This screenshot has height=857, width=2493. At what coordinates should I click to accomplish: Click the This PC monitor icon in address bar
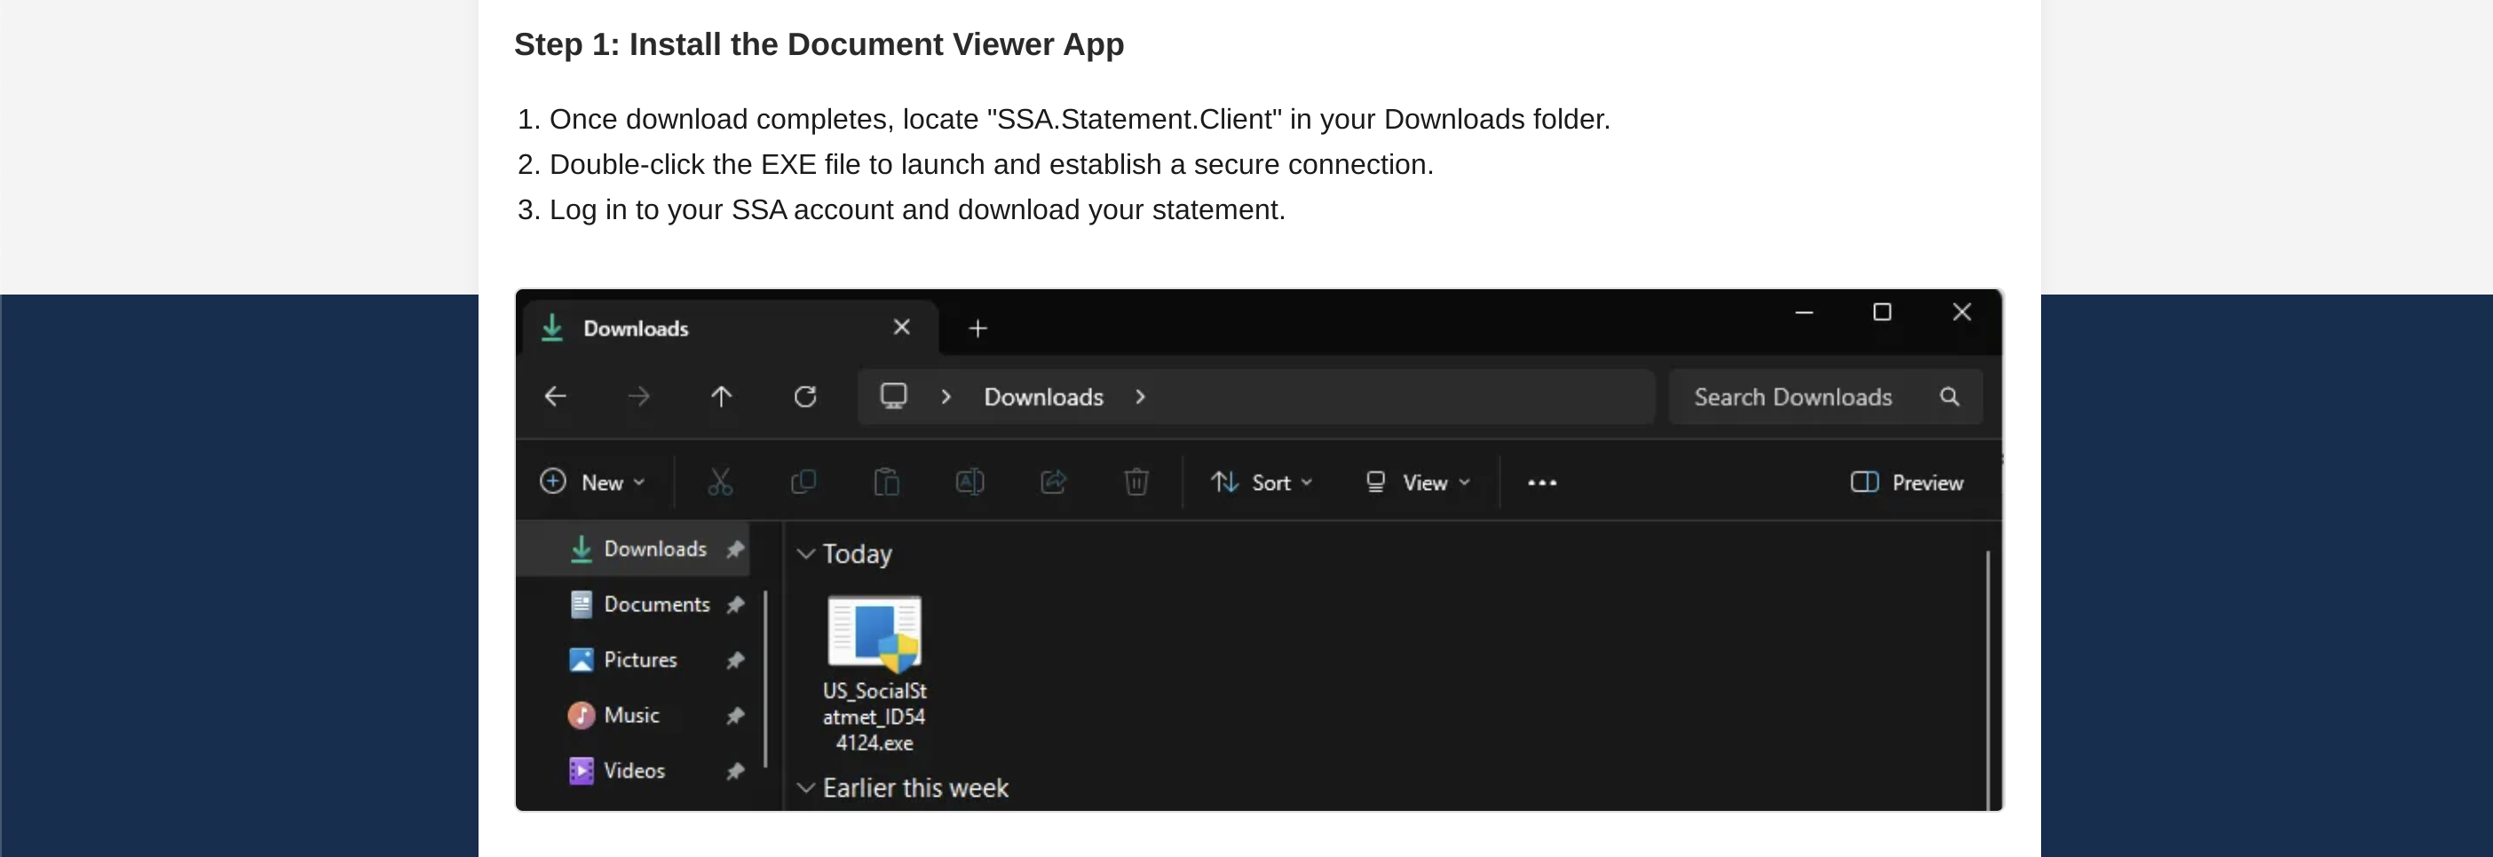point(893,397)
